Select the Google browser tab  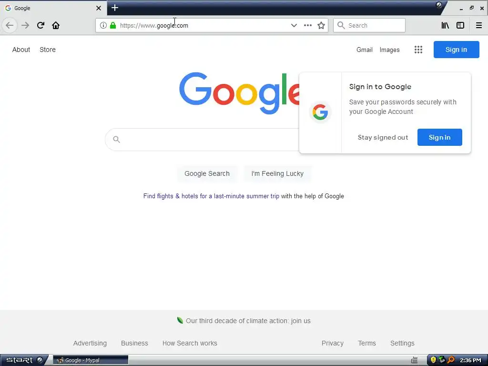click(53, 8)
